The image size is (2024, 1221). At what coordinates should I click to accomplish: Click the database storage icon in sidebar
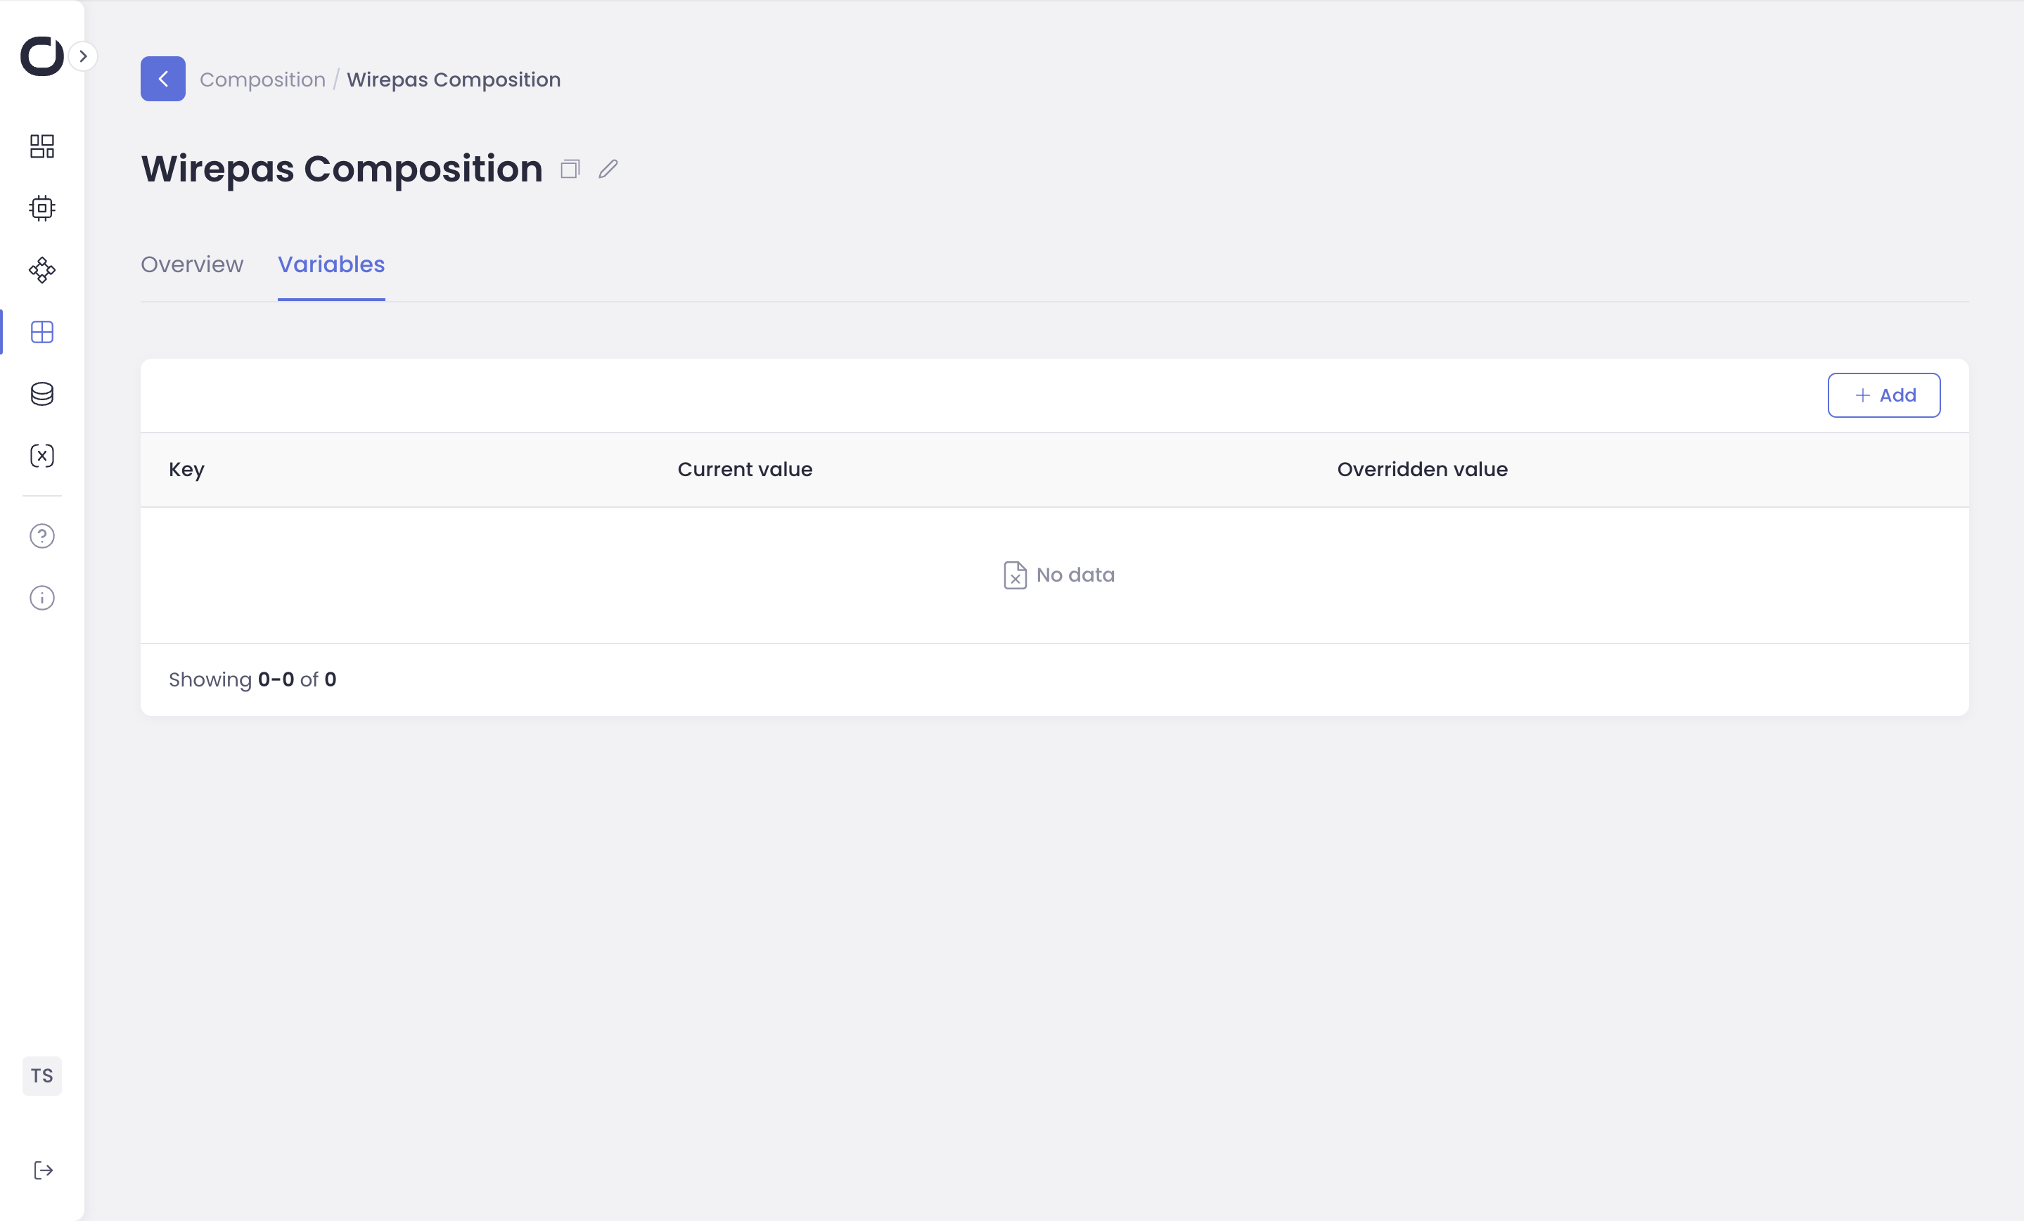coord(42,394)
